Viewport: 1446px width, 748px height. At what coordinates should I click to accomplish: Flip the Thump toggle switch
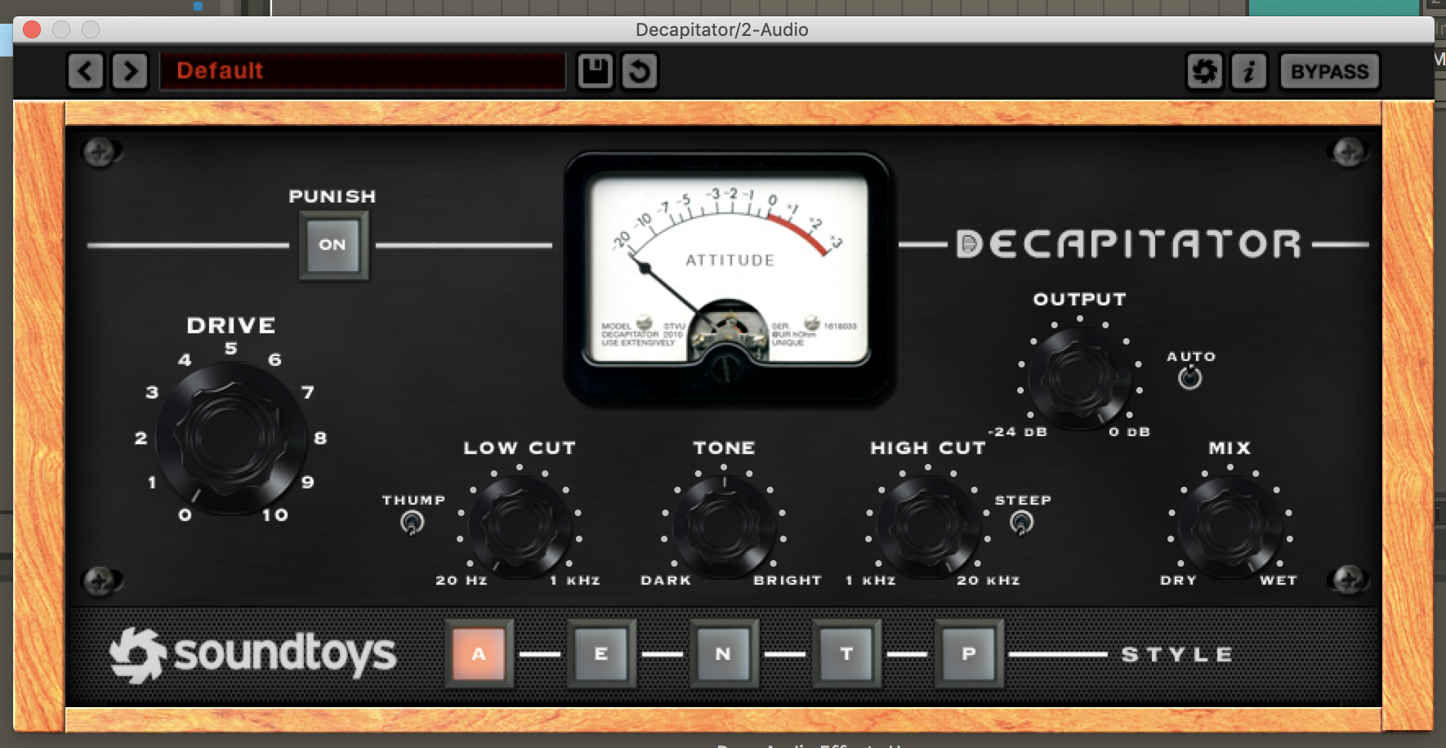(x=413, y=522)
